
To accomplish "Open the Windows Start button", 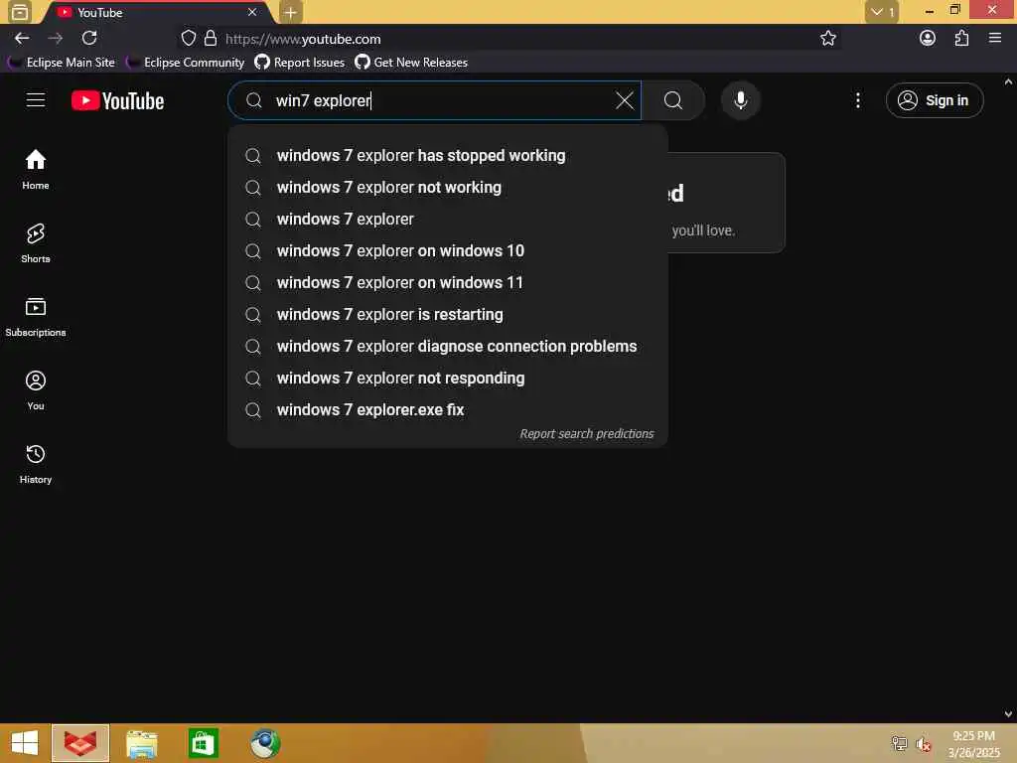I will pyautogui.click(x=25, y=743).
